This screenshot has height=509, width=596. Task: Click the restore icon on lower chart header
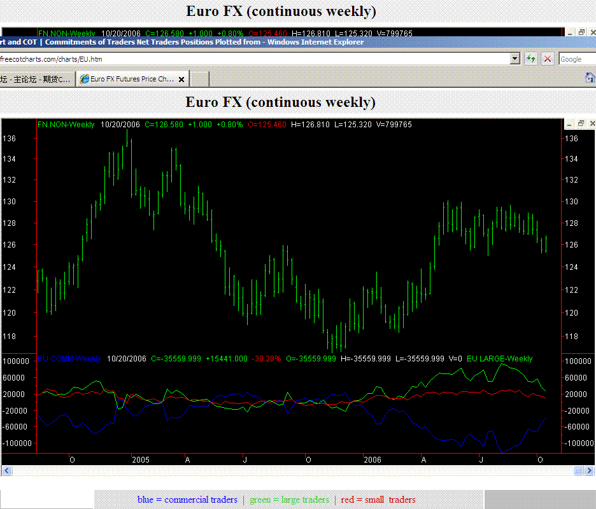581,123
